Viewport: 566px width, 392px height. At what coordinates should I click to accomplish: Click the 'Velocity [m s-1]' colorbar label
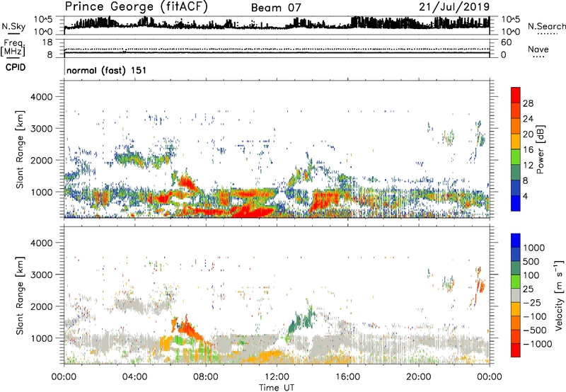coord(559,295)
